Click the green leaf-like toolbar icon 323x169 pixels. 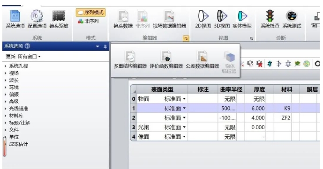pyautogui.click(x=297, y=64)
